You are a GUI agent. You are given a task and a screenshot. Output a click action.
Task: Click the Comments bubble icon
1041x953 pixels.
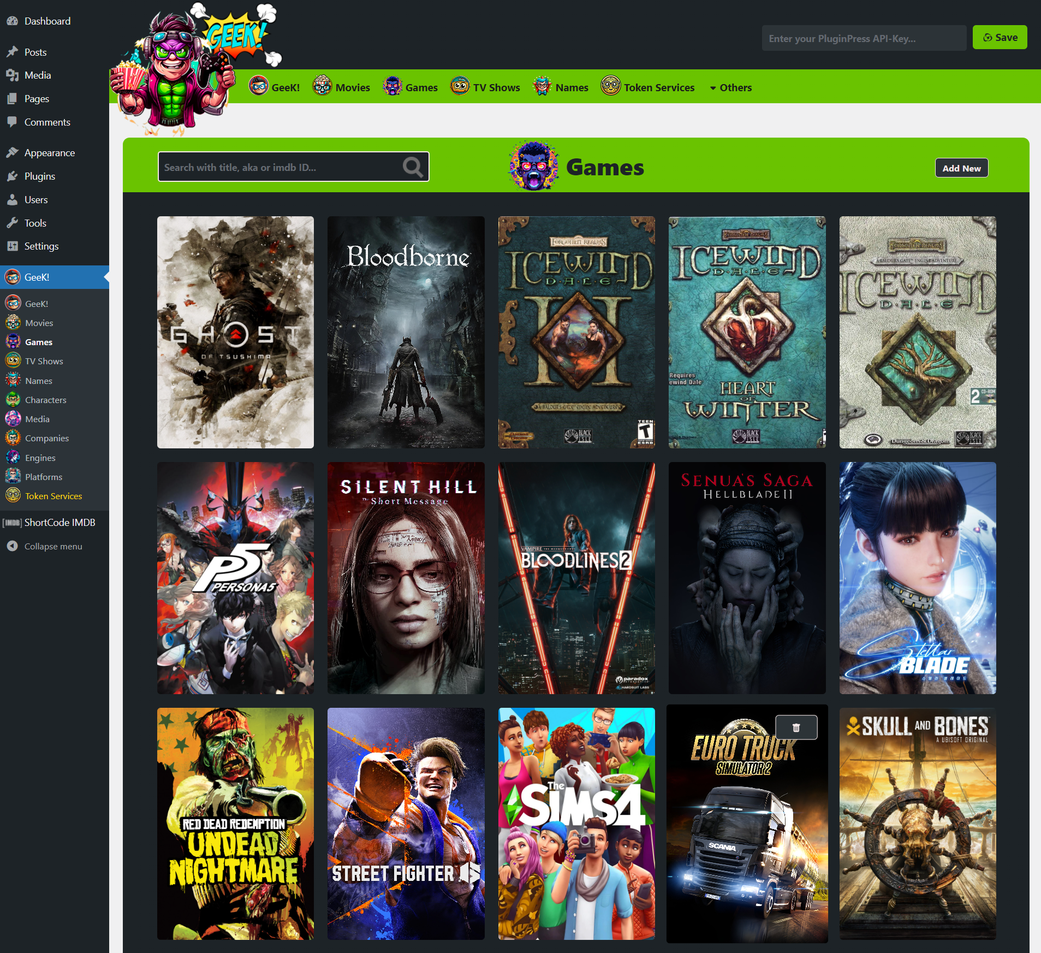click(x=13, y=122)
